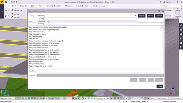
Task: Click the Import button
Action: (x=142, y=16)
